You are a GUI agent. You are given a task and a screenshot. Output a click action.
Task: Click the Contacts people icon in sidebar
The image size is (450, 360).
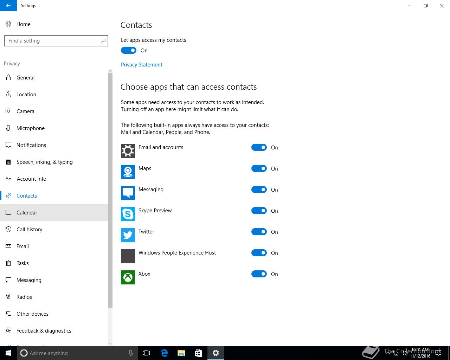tap(8, 196)
